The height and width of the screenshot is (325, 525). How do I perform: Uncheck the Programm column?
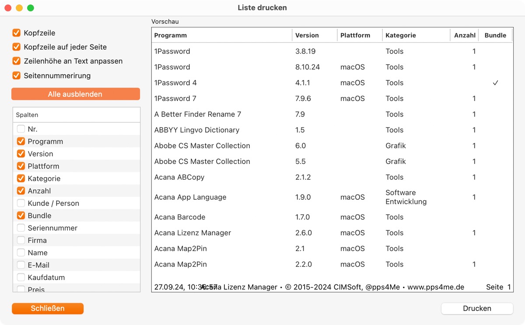click(21, 141)
